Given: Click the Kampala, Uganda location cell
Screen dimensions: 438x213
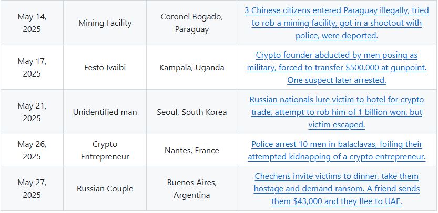Looking at the screenshot, I should tap(192, 68).
